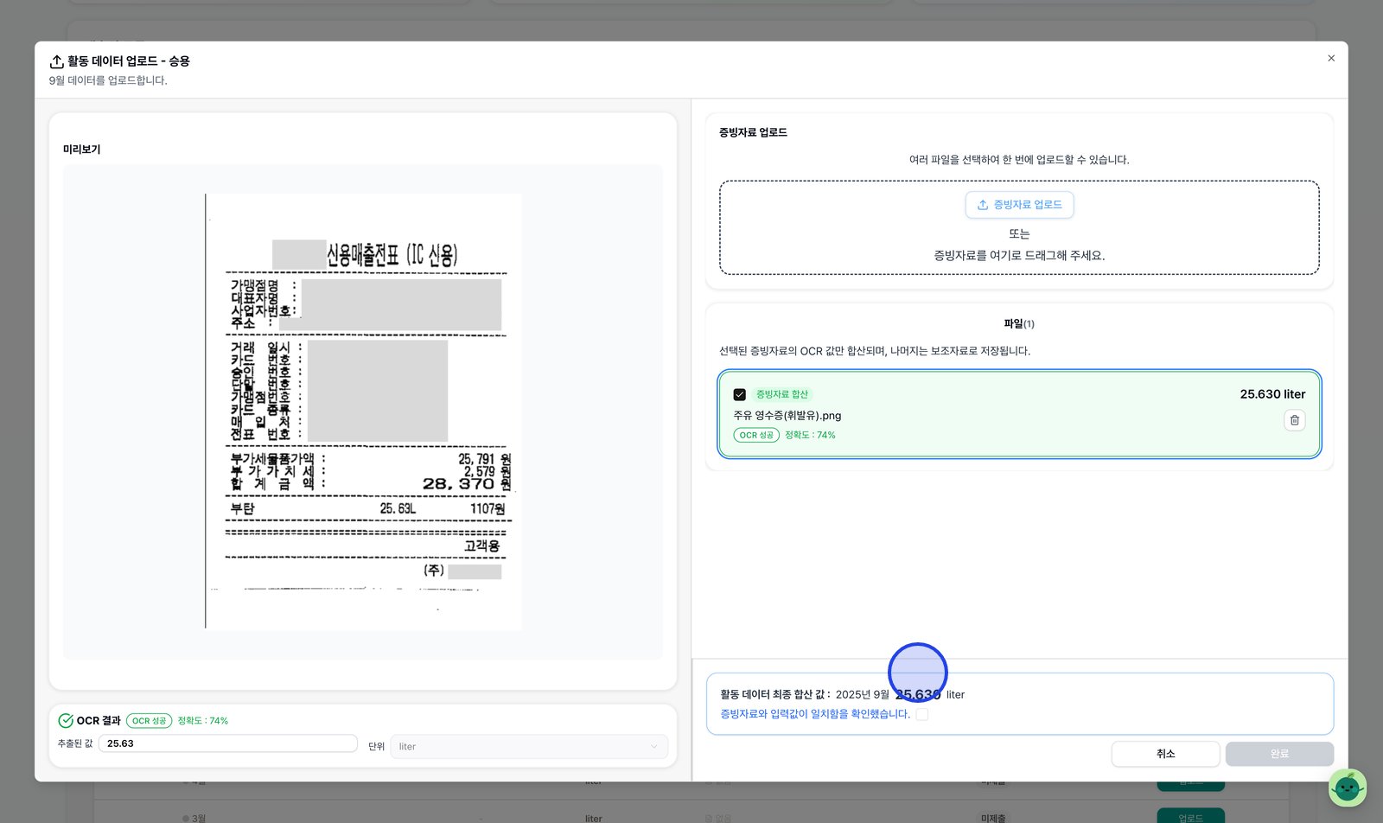The width and height of the screenshot is (1383, 823).
Task: Open the 단위 liter dropdown
Action: coord(529,747)
